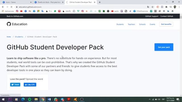The width and height of the screenshot is (182, 102).
Task: Open a new browser tab
Action: 100,2
